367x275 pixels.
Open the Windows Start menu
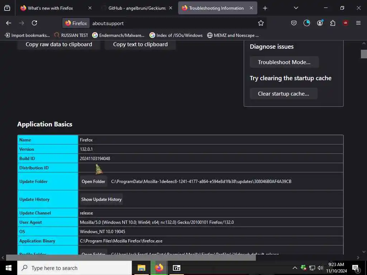(x=9, y=268)
